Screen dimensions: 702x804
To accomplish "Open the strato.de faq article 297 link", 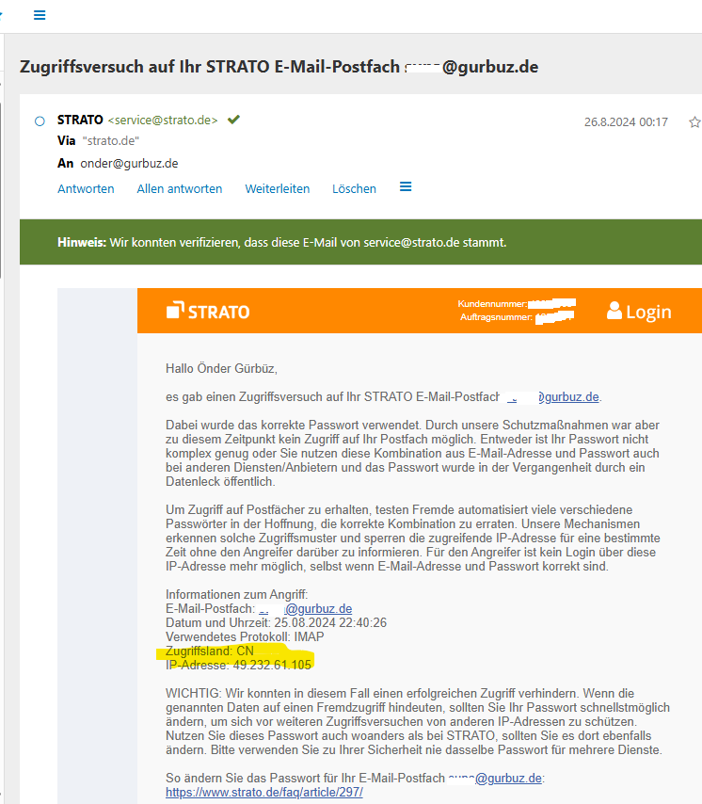I will tap(264, 792).
